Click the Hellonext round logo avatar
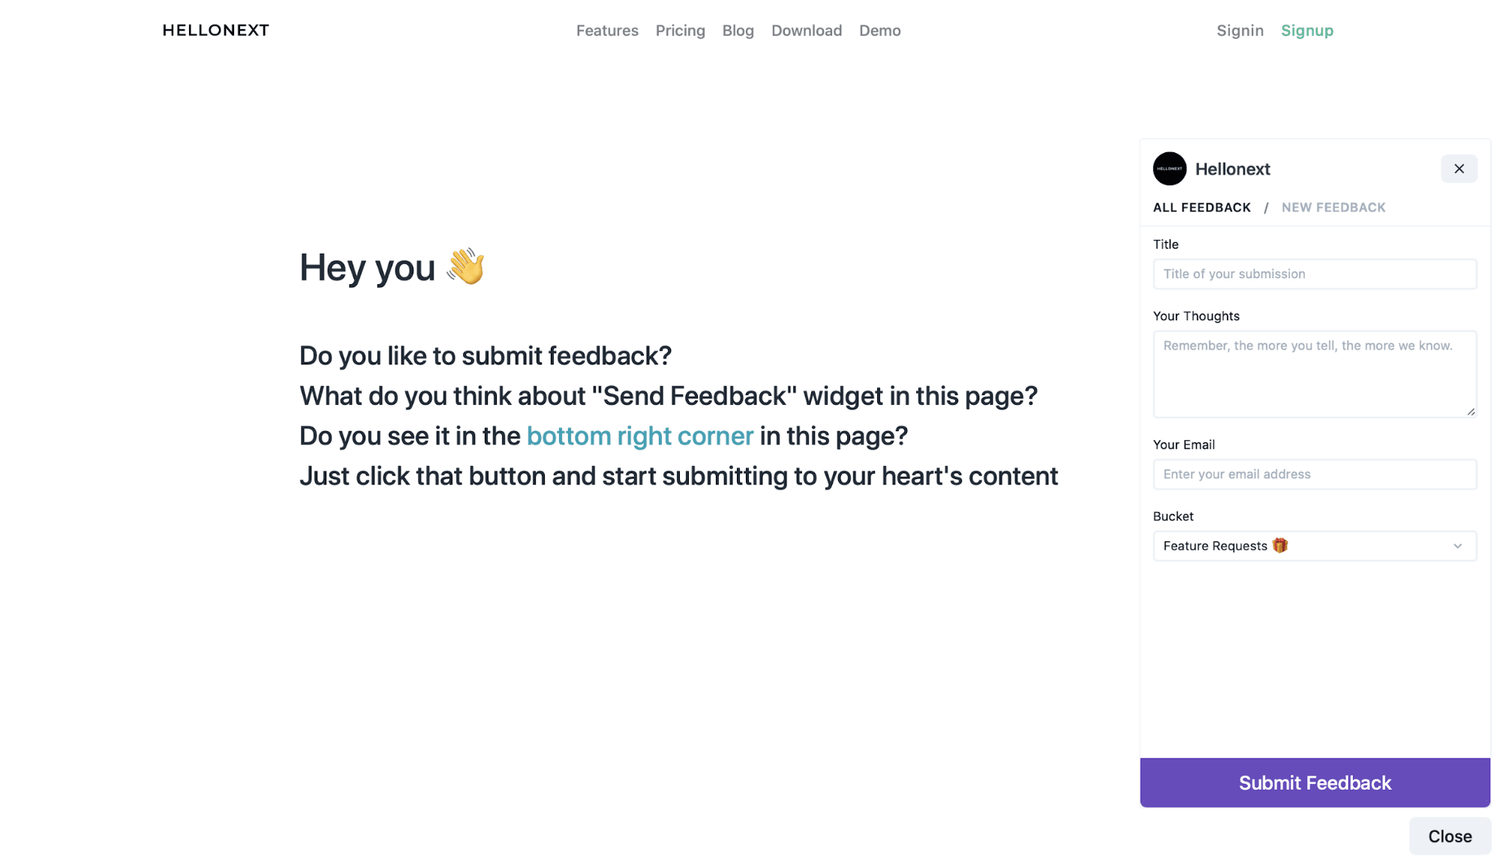 [1169, 169]
